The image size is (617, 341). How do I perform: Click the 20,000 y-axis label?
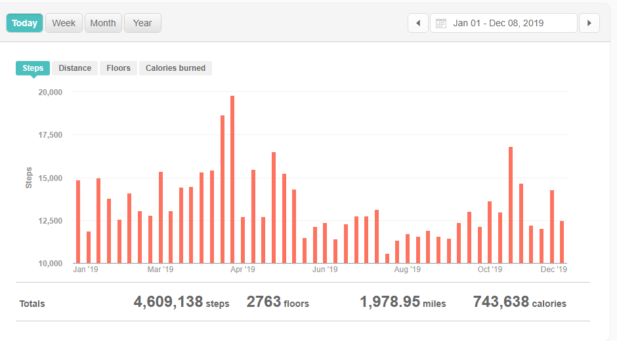coord(50,92)
